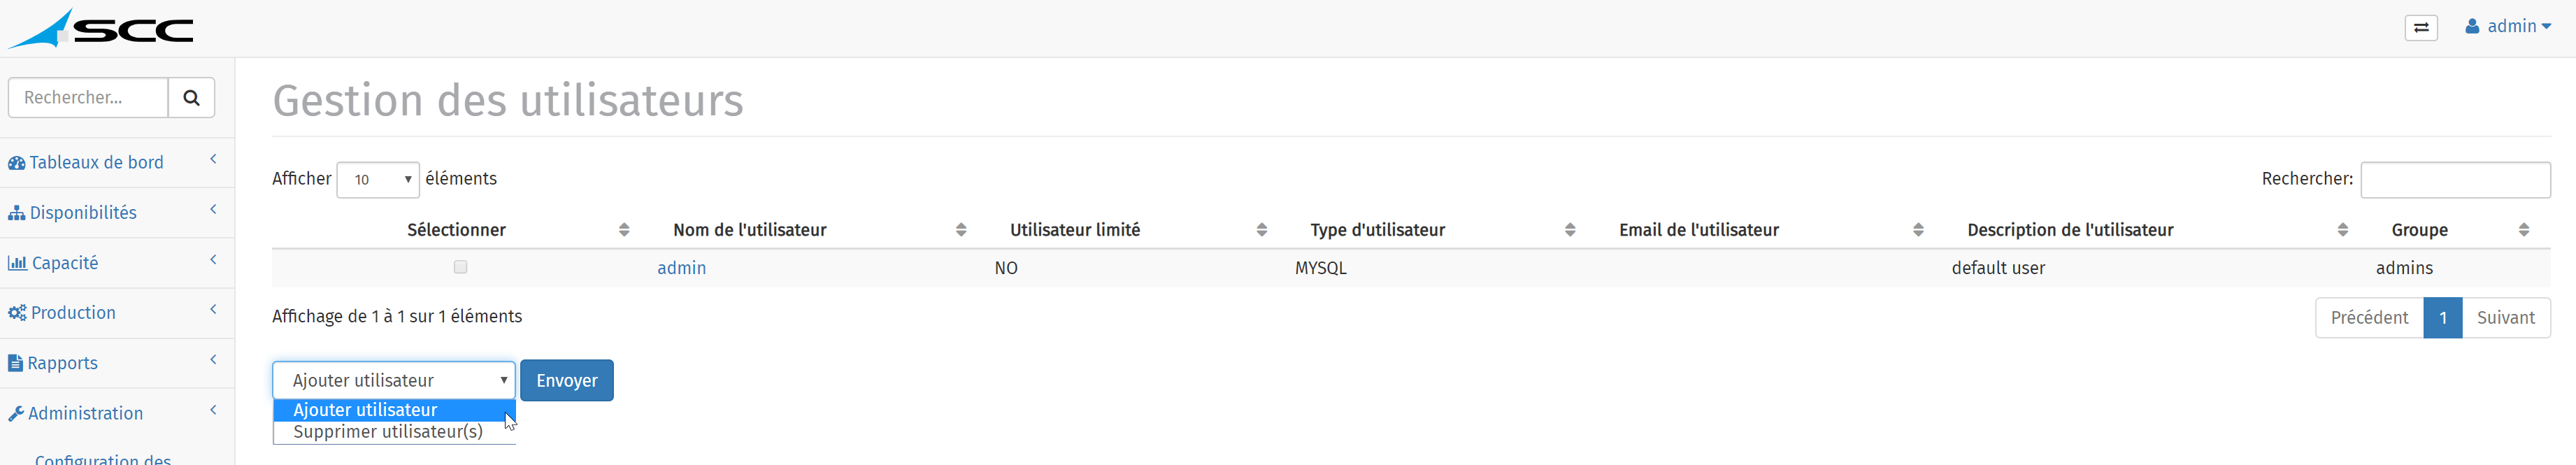Click the swap arrows icon in header
The width and height of the screenshot is (2576, 465).
click(2421, 28)
